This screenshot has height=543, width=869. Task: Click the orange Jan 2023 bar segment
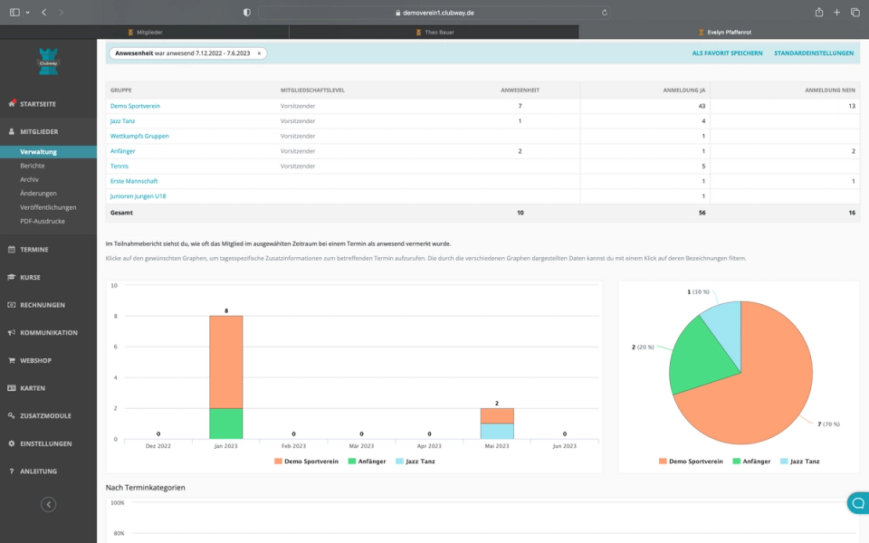coord(226,362)
